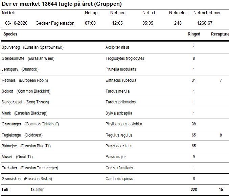Select the Grønsisken (Eurasian Siskin) row
Image resolution: width=229 pixels, height=196 pixels.
[x=115, y=179]
